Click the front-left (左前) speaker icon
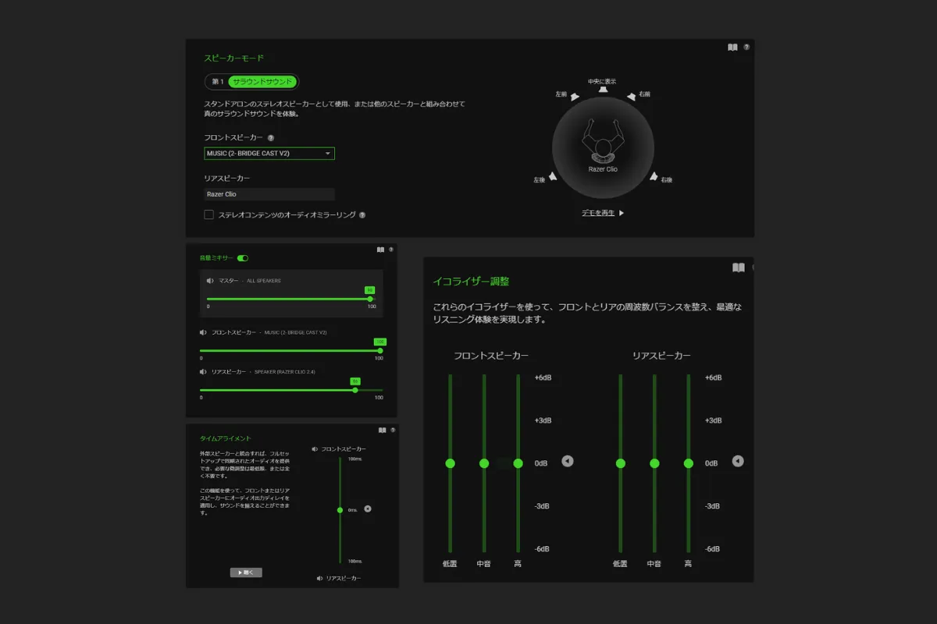This screenshot has height=624, width=937. point(575,97)
